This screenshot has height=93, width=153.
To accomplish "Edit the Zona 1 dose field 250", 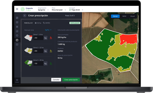I will point(38,38).
